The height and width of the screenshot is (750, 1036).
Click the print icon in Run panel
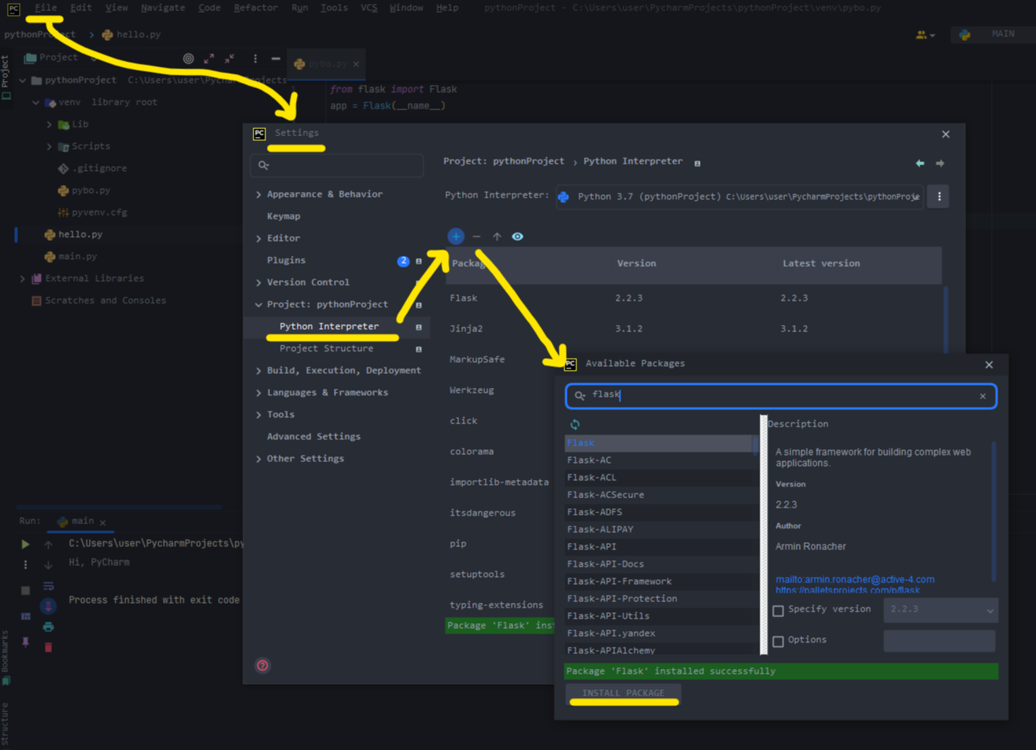(48, 627)
